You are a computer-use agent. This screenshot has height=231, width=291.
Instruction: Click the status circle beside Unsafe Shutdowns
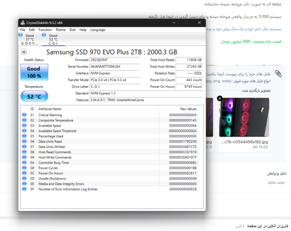click(x=24, y=178)
